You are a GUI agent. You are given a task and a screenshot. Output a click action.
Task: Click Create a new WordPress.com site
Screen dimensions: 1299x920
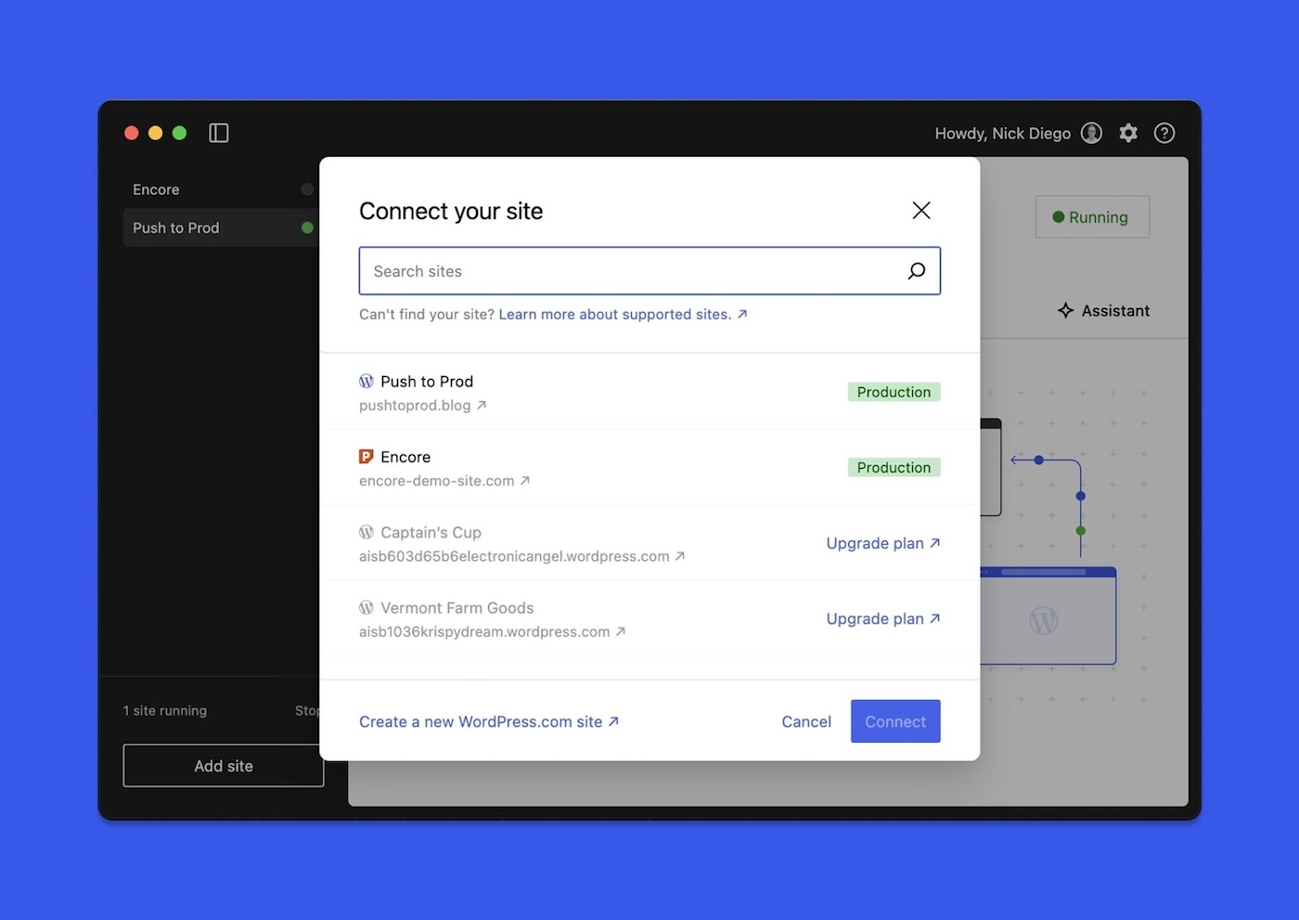489,721
